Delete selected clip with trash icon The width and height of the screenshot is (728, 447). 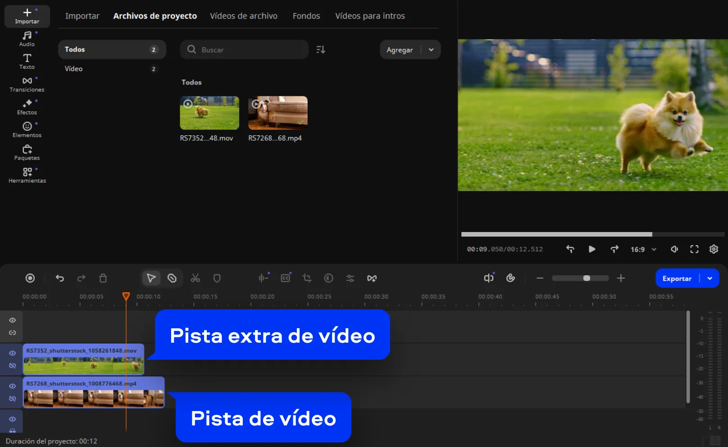coord(103,278)
